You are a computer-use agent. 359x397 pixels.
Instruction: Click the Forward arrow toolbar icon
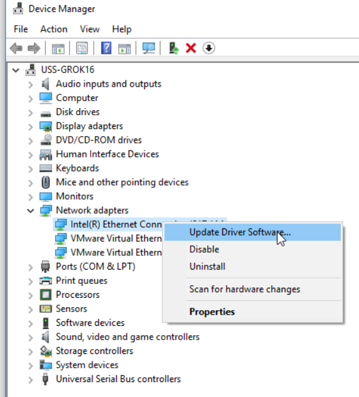point(34,48)
